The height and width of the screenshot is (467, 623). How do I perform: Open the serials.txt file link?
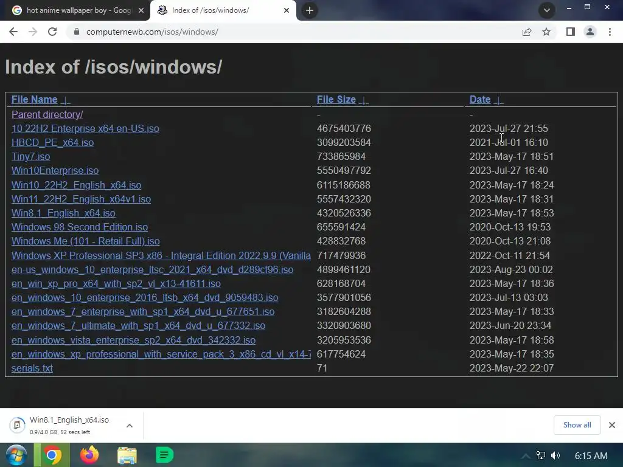[32, 368]
